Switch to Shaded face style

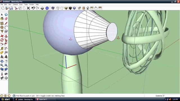(x=66, y=8)
